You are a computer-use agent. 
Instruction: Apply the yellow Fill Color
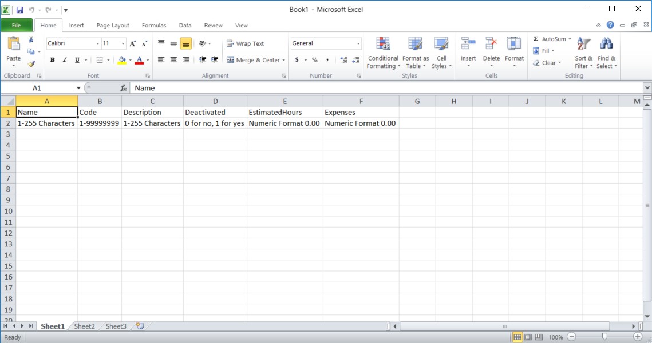click(122, 60)
